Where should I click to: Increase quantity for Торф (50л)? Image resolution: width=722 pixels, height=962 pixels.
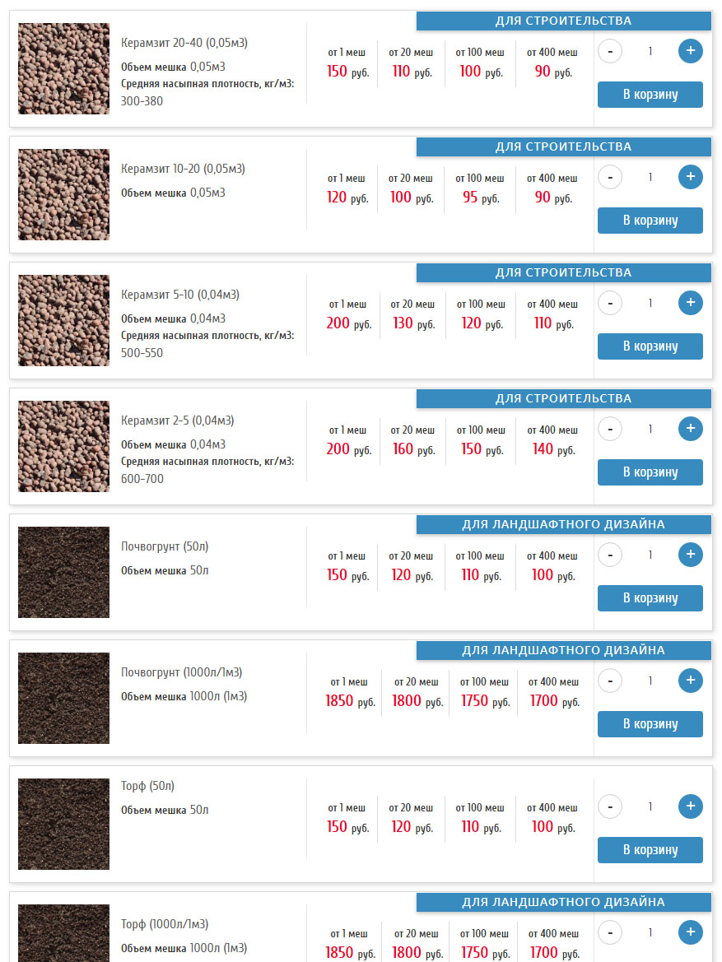[x=690, y=806]
